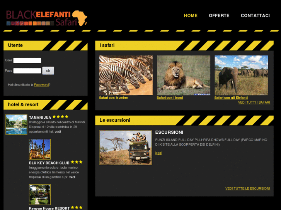Open the lion safari photo

tap(184, 75)
